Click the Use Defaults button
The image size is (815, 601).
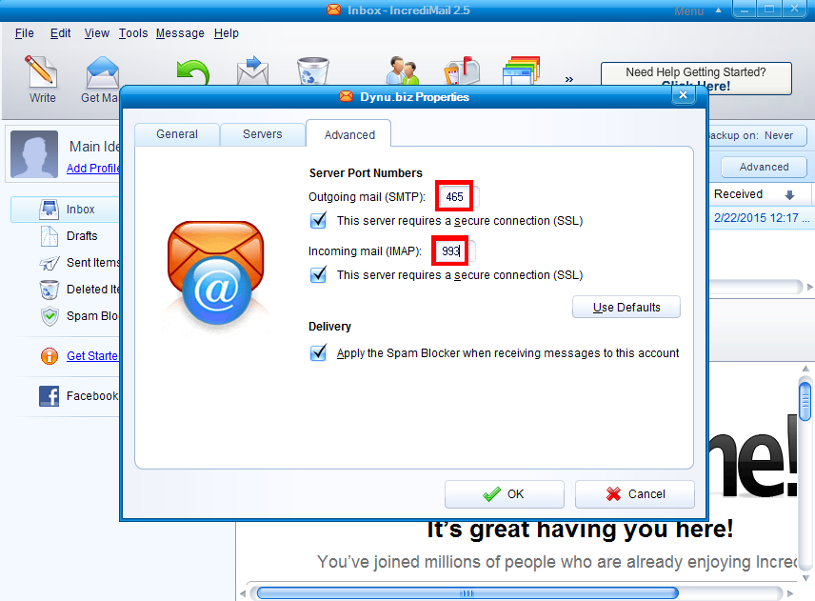tap(626, 308)
